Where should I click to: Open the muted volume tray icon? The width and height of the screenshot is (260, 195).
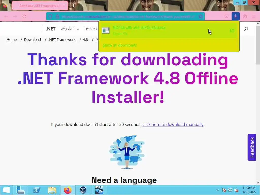point(236,190)
